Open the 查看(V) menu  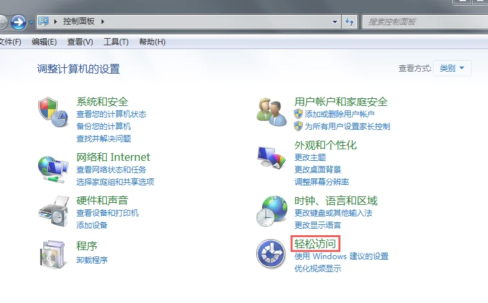[x=80, y=42]
